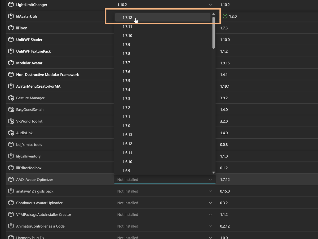Click the VPMPackageAutoInstaller Creator package icon
Image resolution: width=318 pixels, height=239 pixels.
click(11, 215)
